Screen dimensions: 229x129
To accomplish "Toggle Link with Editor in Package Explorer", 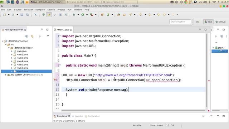I will click(32, 36).
